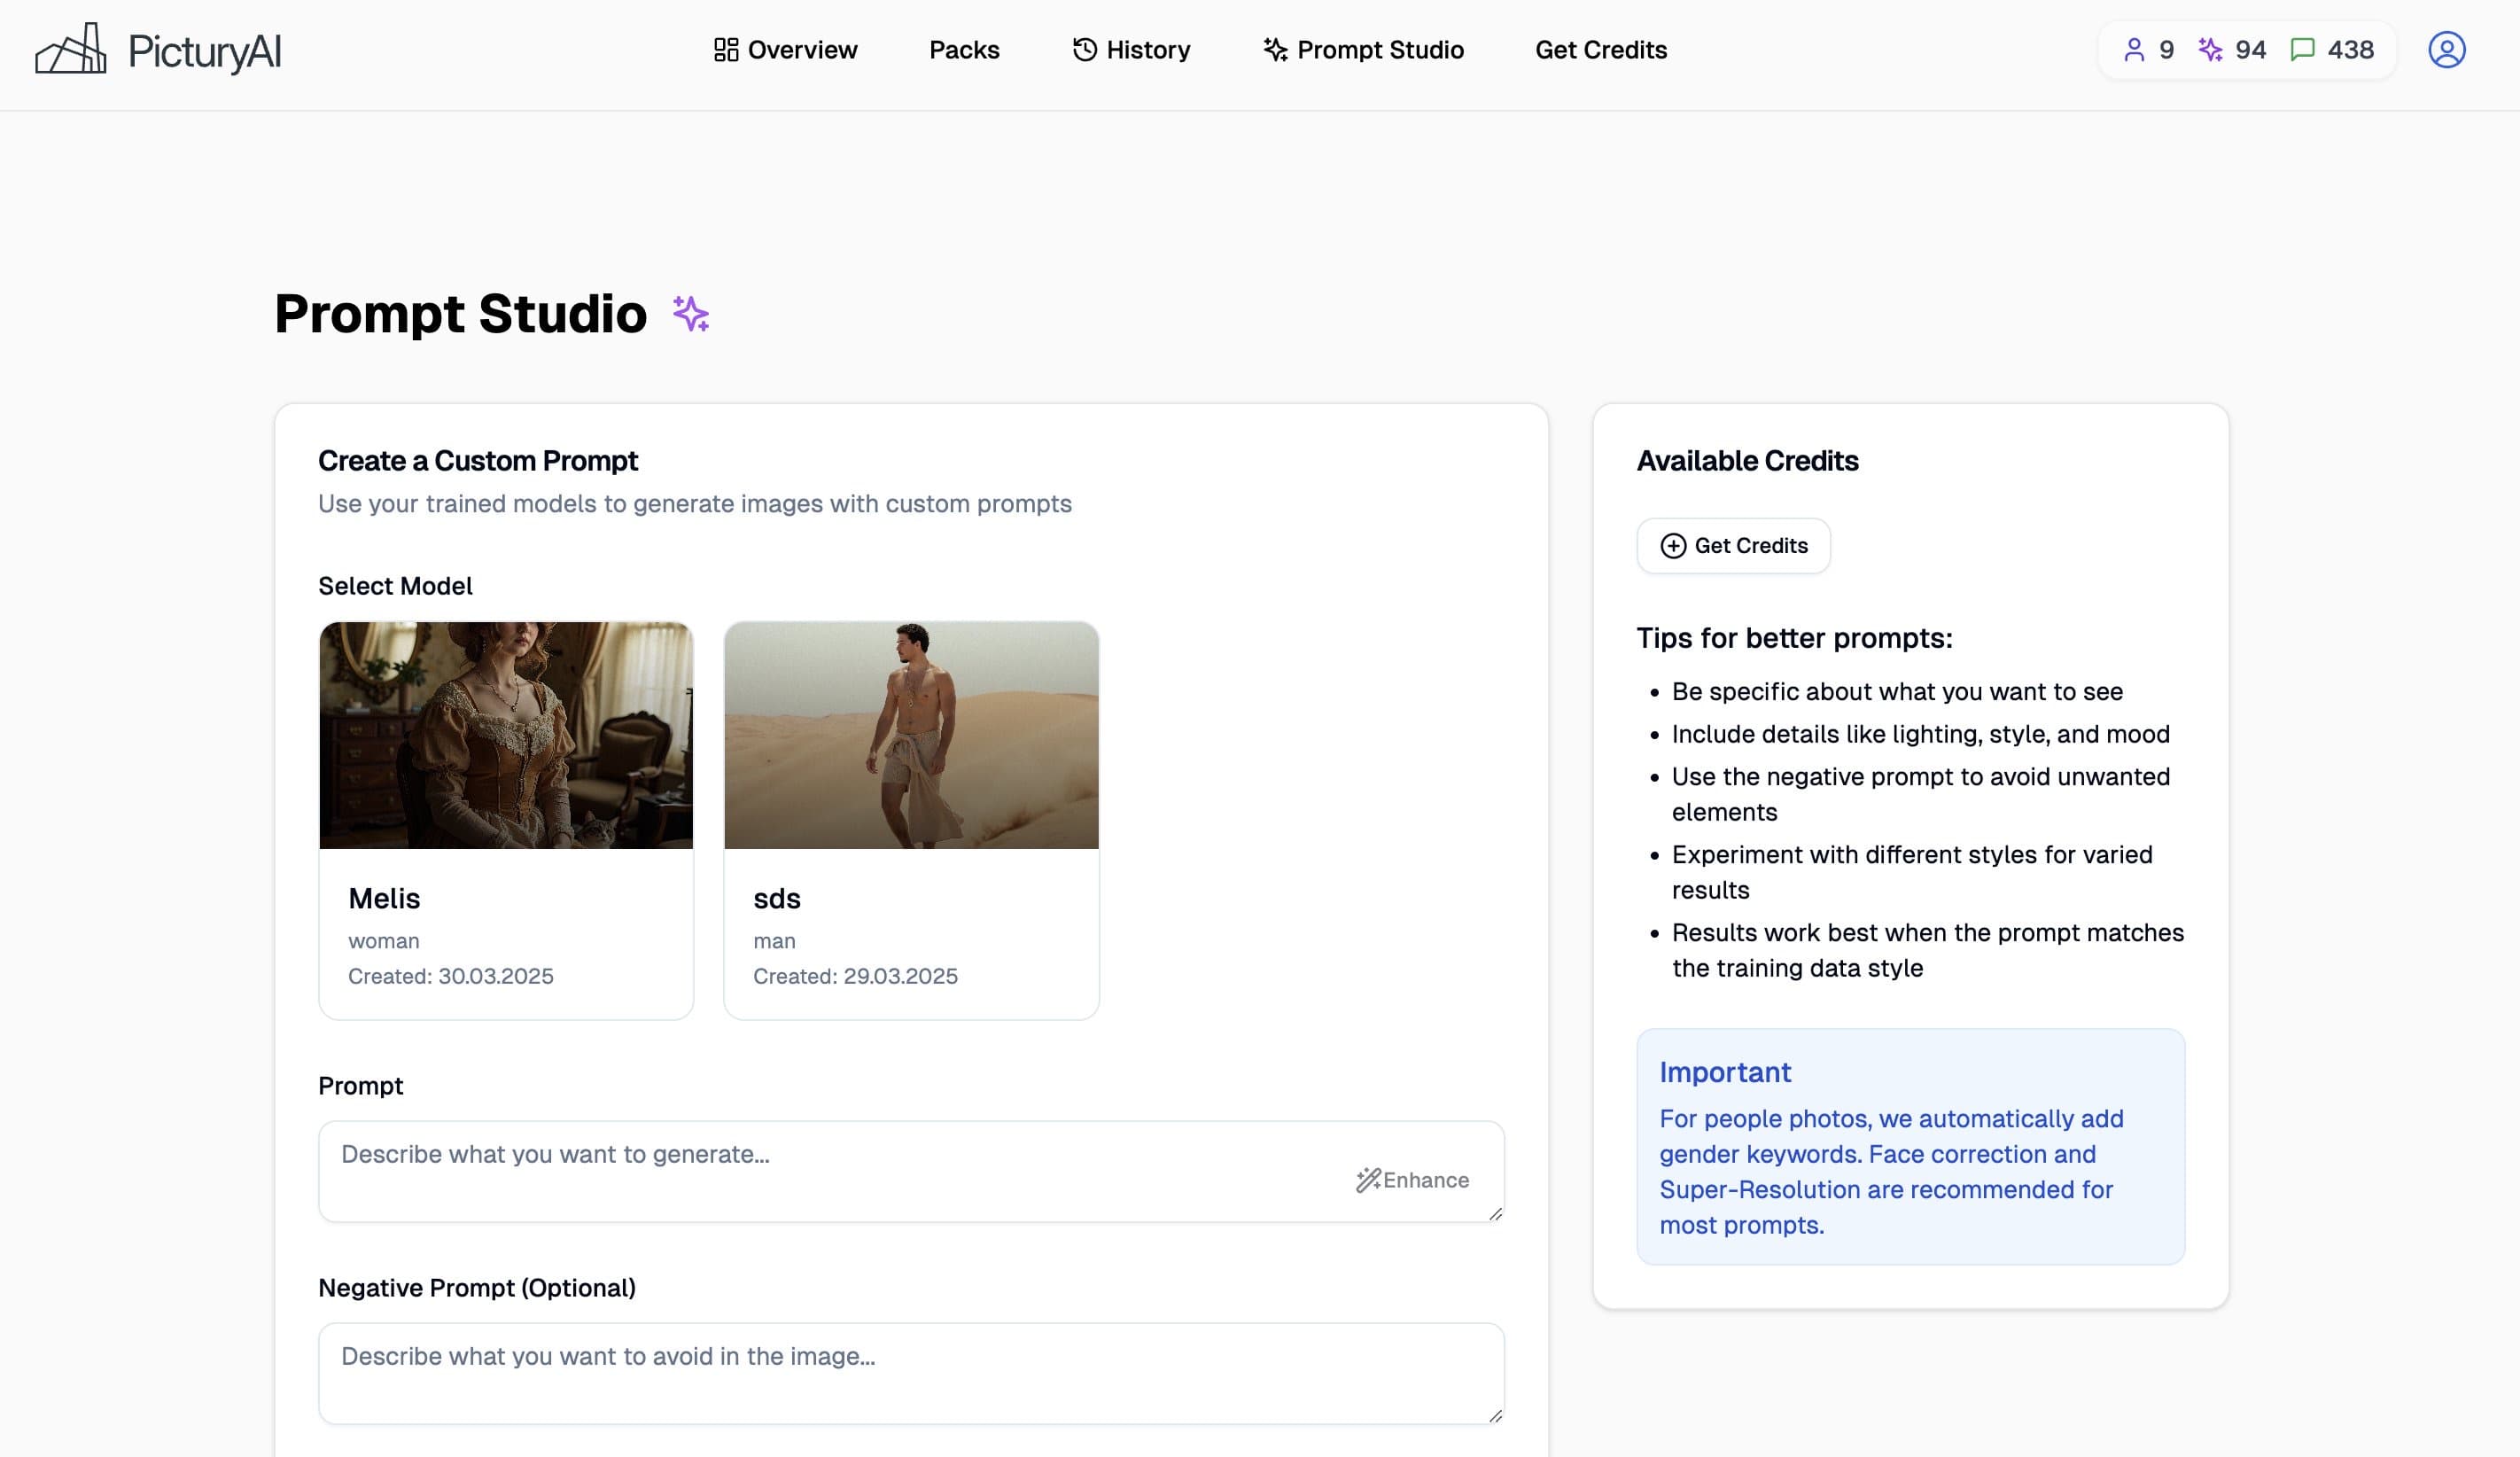Go to the Packs page
This screenshot has height=1457, width=2520.
click(x=964, y=50)
